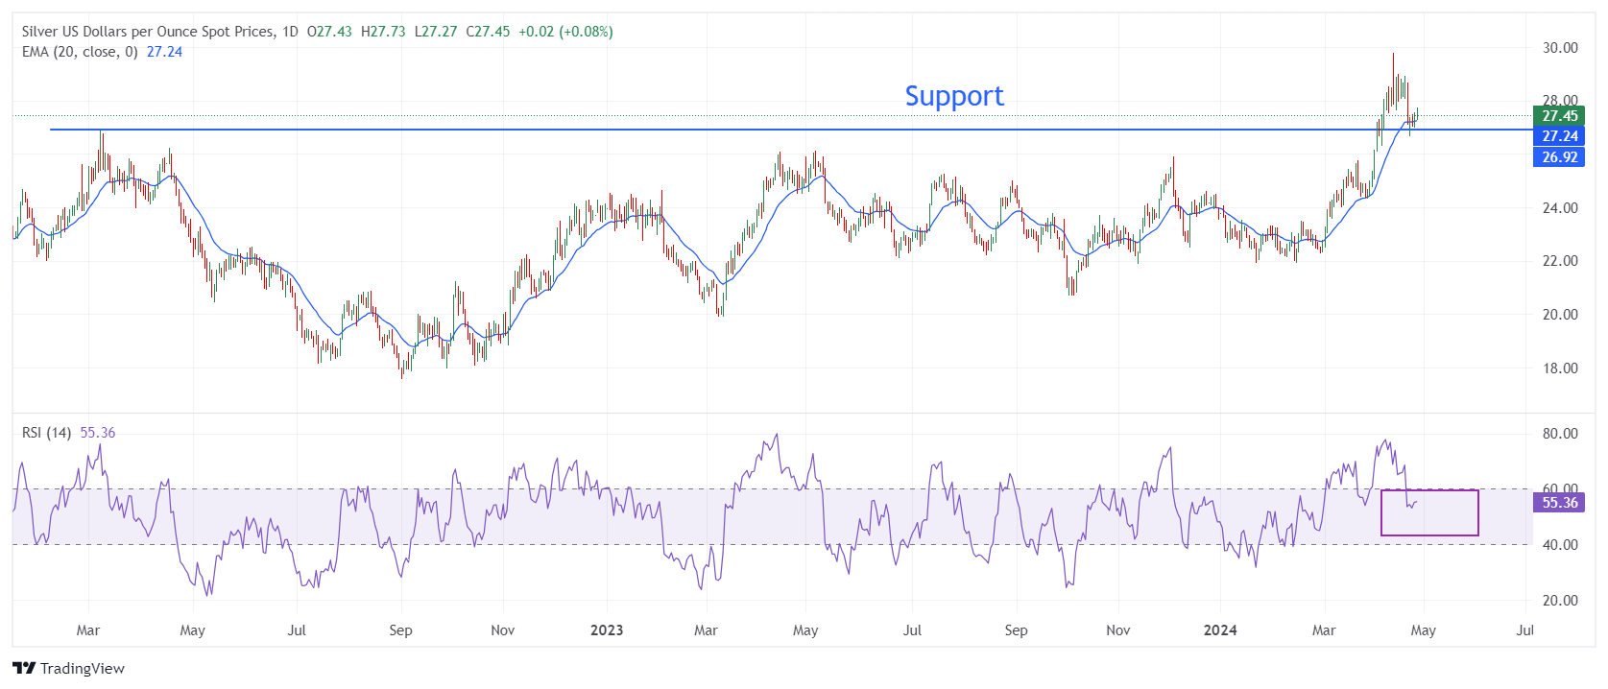
Task: Click the 18.00 price axis label
Action: click(1559, 368)
